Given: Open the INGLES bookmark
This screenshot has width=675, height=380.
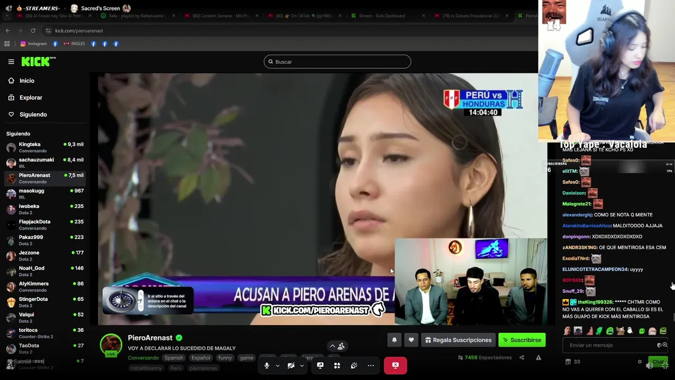Looking at the screenshot, I should coord(74,44).
